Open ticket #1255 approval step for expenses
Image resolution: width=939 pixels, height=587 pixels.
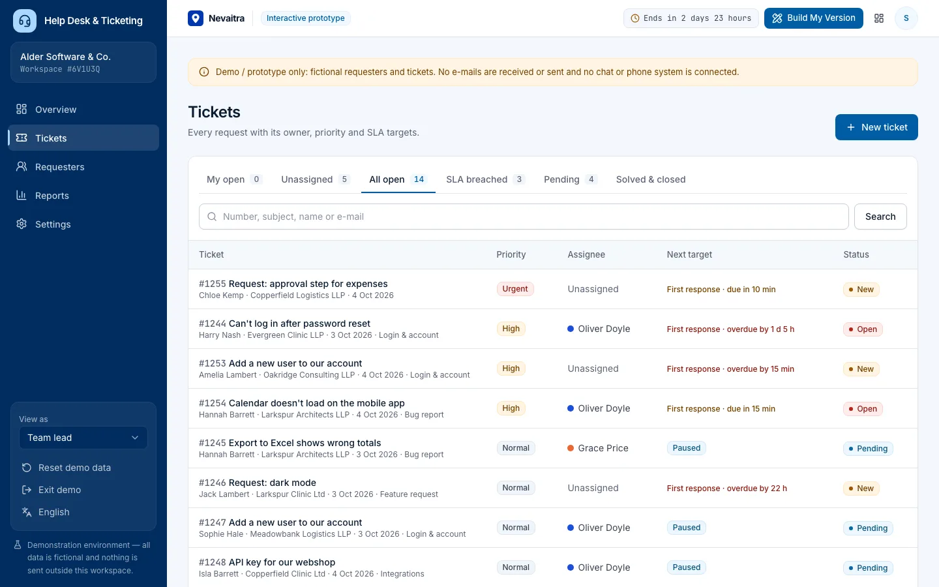point(293,284)
